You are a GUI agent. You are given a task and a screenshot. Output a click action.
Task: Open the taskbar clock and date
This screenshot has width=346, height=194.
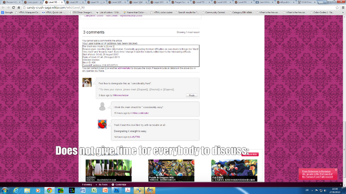click(335, 190)
